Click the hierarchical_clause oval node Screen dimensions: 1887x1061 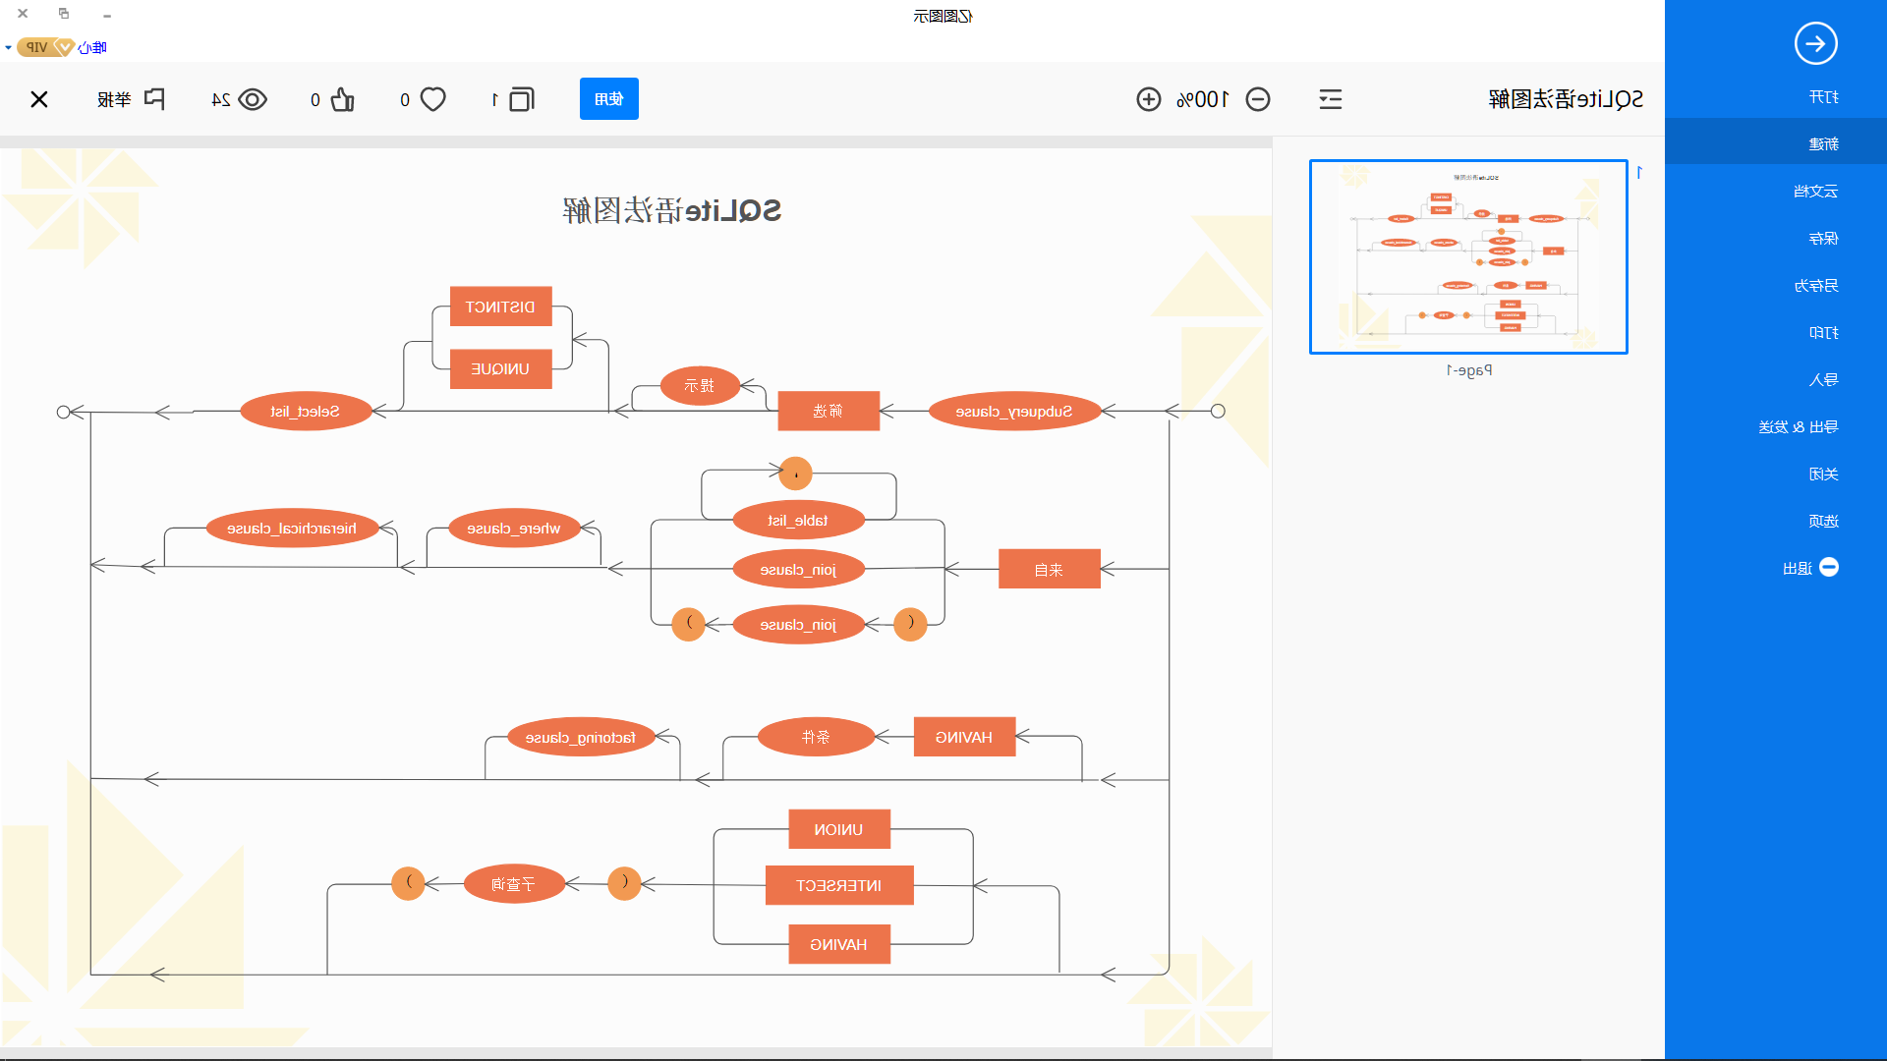(292, 528)
